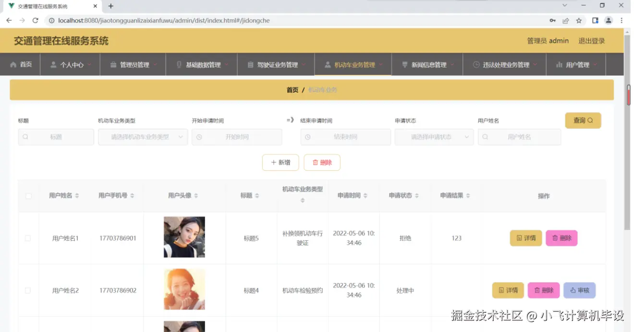Open 详情 for 用户姓名1 row
The image size is (634, 332).
tap(526, 238)
